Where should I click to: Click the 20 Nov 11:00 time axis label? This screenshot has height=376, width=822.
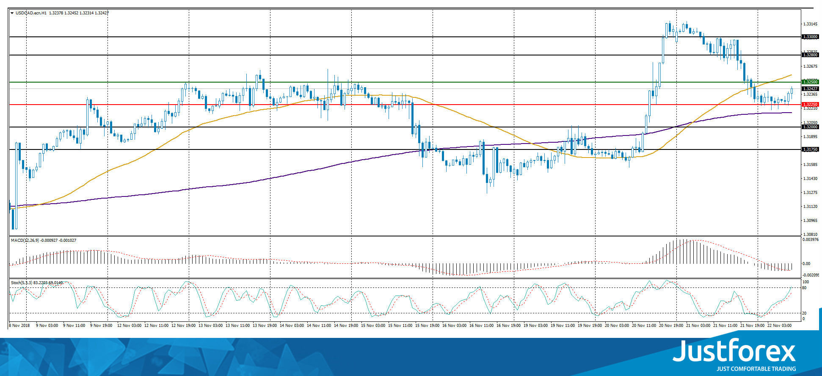(644, 326)
